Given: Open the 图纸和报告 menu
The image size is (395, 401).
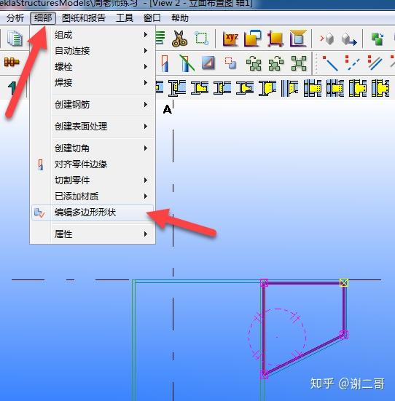Looking at the screenshot, I should coord(84,18).
